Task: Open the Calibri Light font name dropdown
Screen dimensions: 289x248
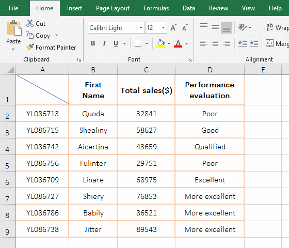Action: point(141,28)
